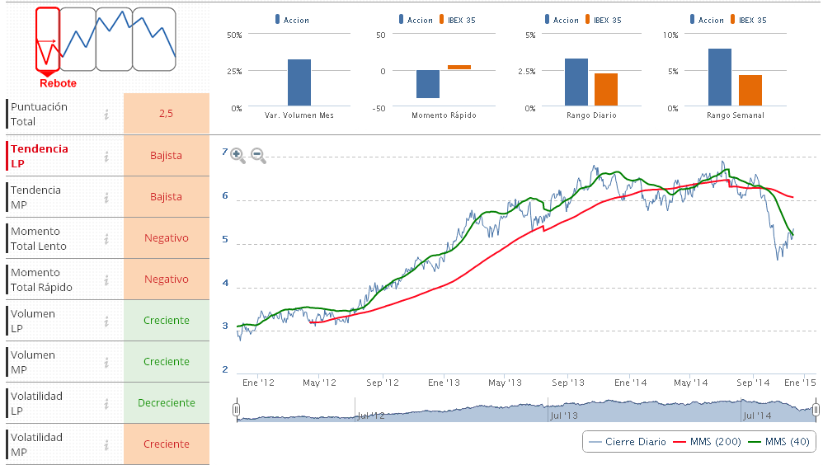
Task: Click the zoom in magnifier icon
Action: pos(237,155)
